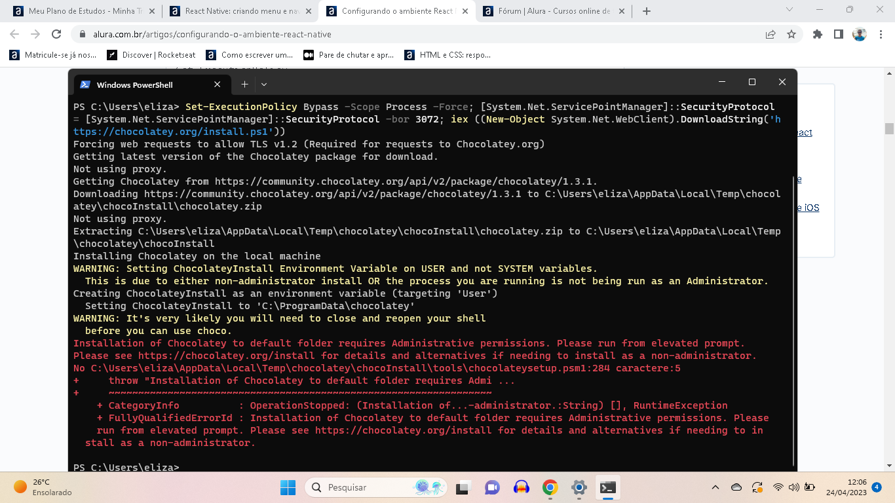Open a new Chrome tab

pyautogui.click(x=647, y=11)
